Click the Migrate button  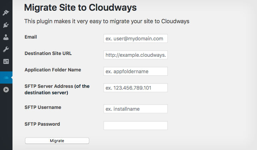click(x=57, y=141)
